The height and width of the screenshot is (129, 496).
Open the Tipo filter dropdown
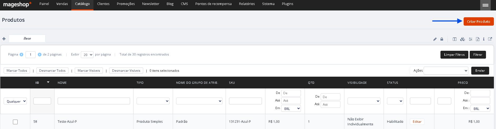tap(153, 101)
